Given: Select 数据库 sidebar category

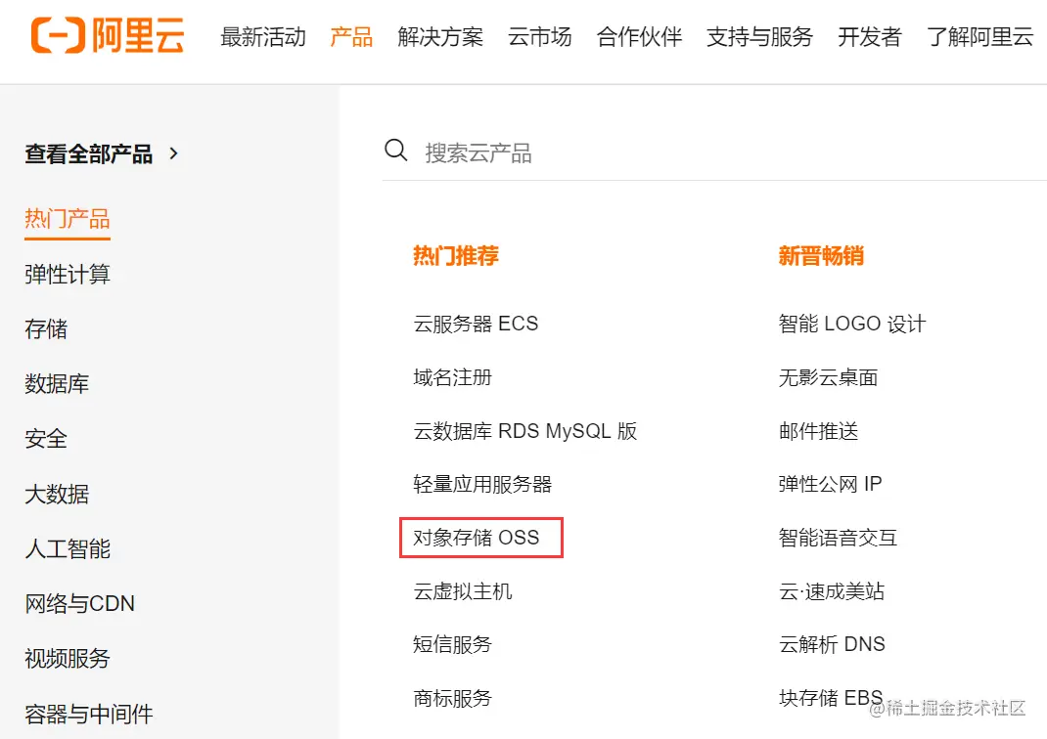Looking at the screenshot, I should pyautogui.click(x=57, y=383).
